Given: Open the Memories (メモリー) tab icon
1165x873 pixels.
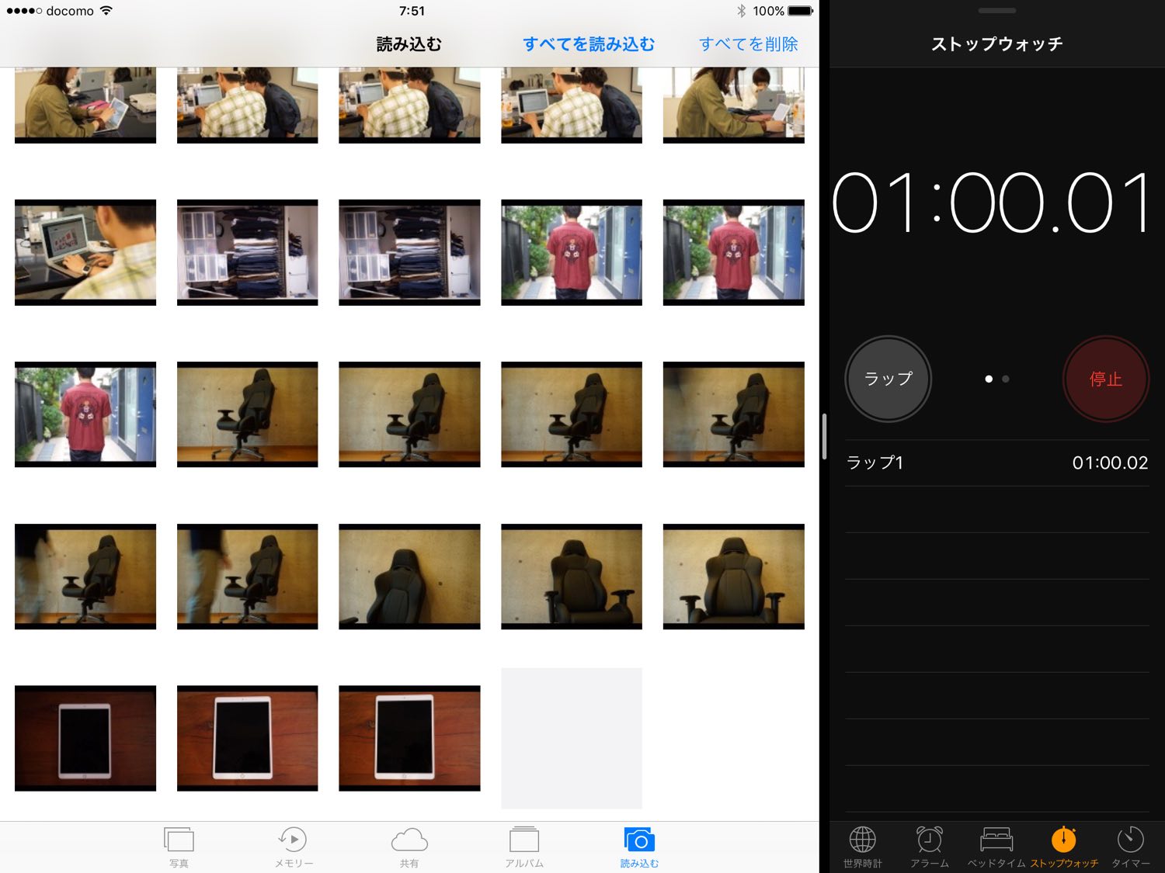Looking at the screenshot, I should pos(293,841).
